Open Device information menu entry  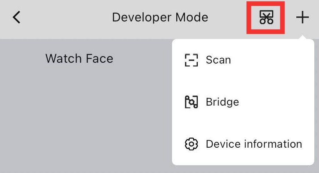pyautogui.click(x=243, y=144)
